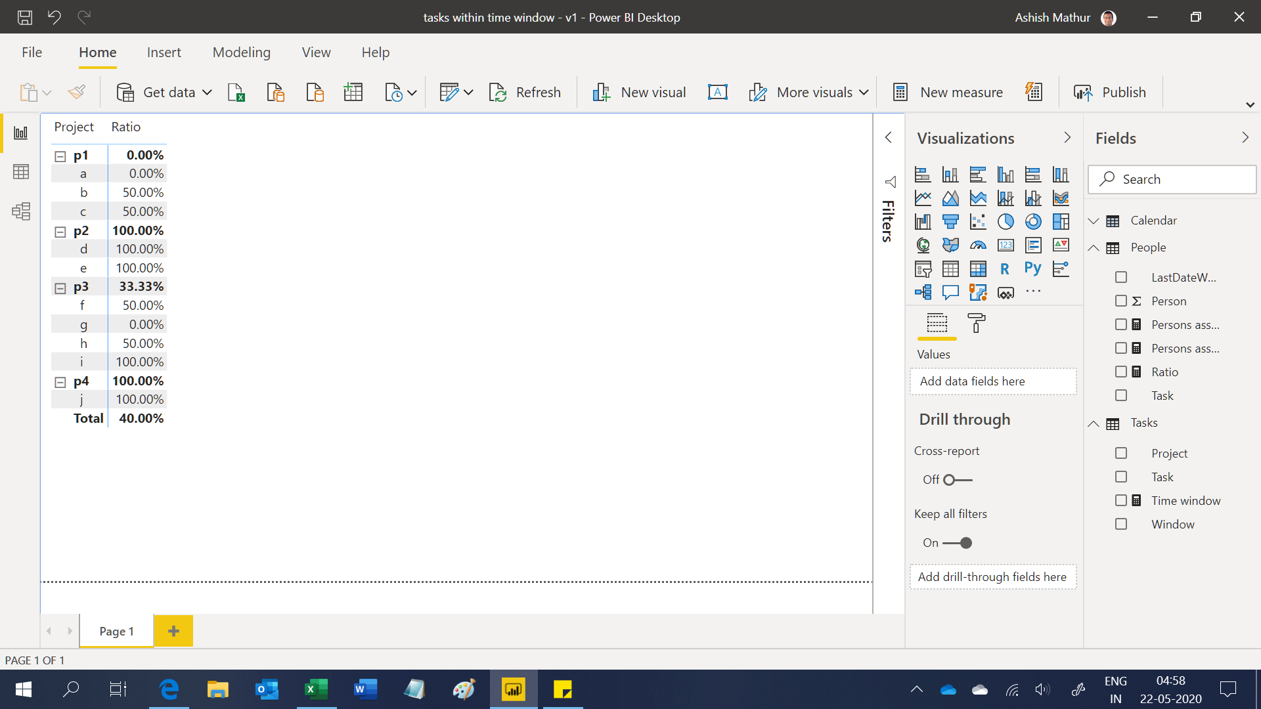Switch to Data view icon
The height and width of the screenshot is (709, 1261).
coord(21,172)
